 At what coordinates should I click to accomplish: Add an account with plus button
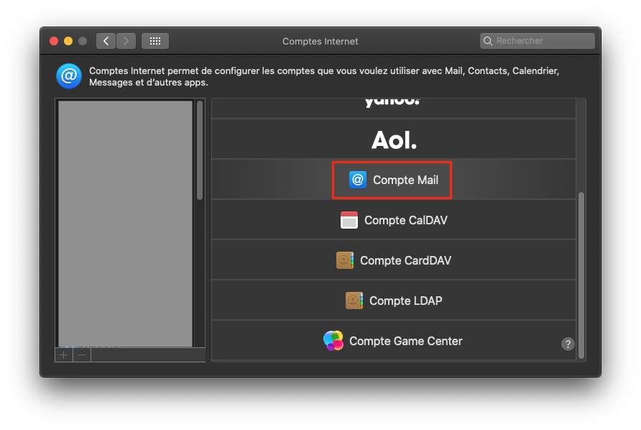(x=64, y=354)
